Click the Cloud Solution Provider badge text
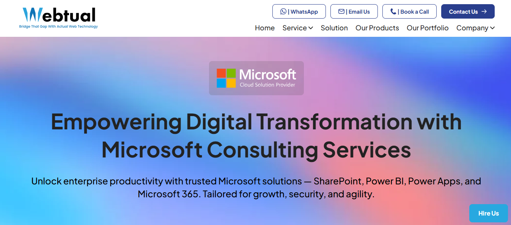511x225 pixels. click(267, 85)
